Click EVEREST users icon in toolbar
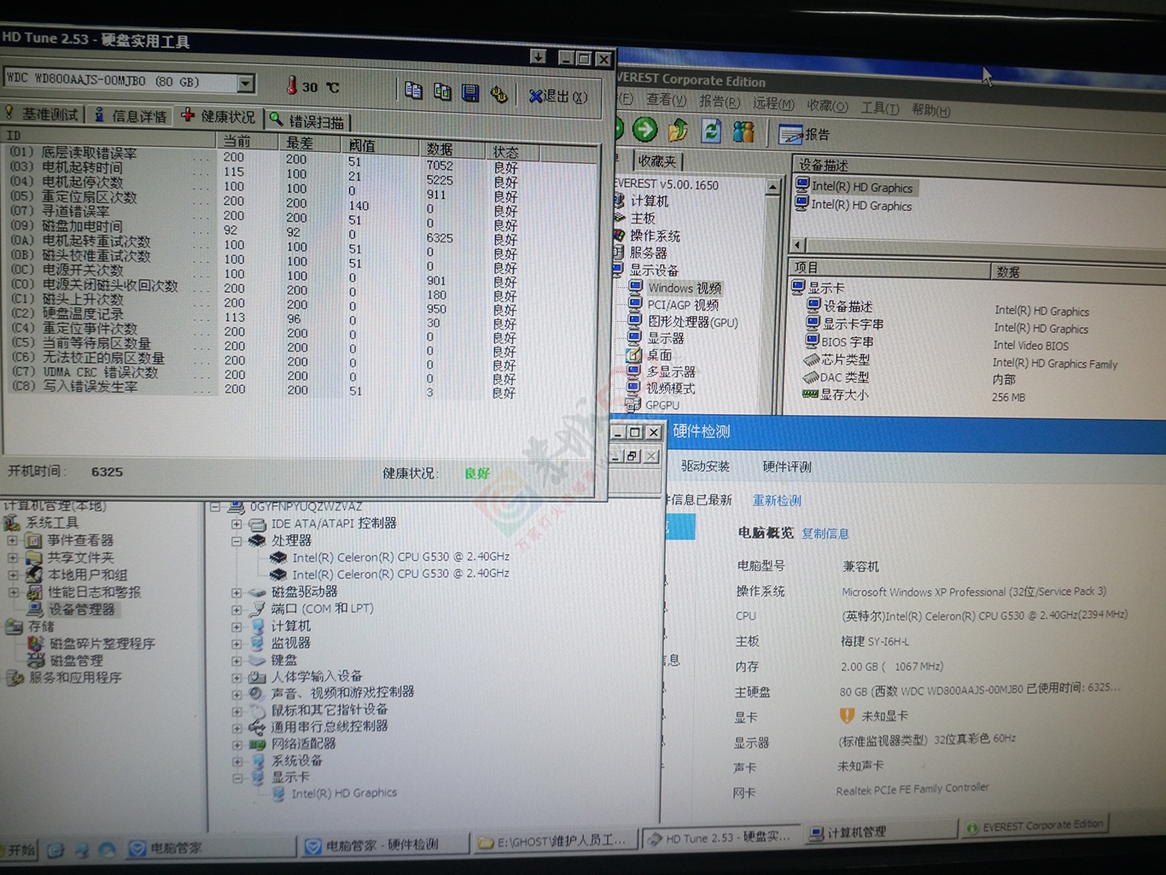The height and width of the screenshot is (875, 1166). 743,131
